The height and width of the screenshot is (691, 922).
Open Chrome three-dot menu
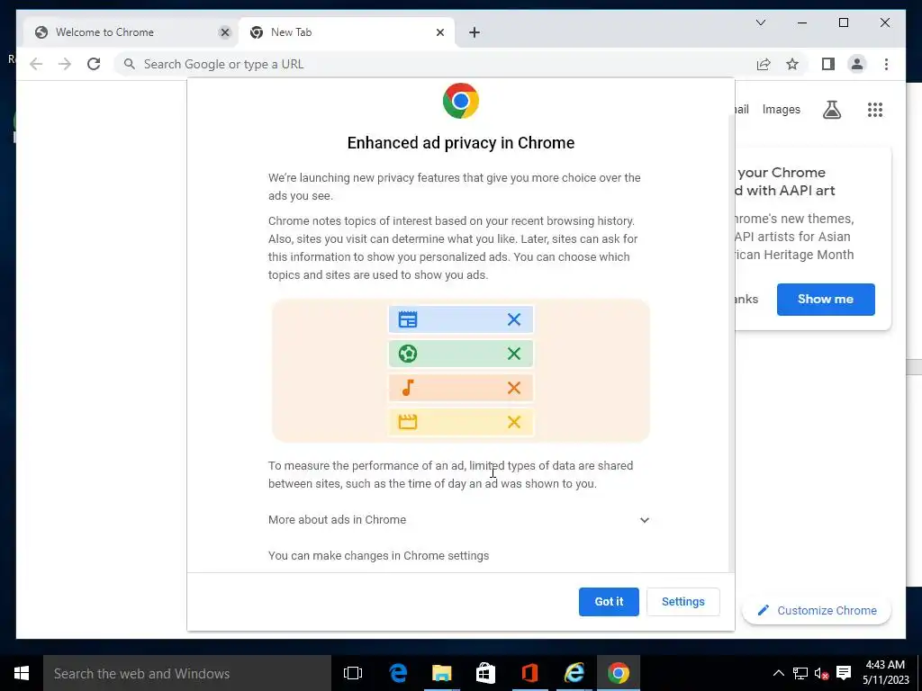coord(886,64)
